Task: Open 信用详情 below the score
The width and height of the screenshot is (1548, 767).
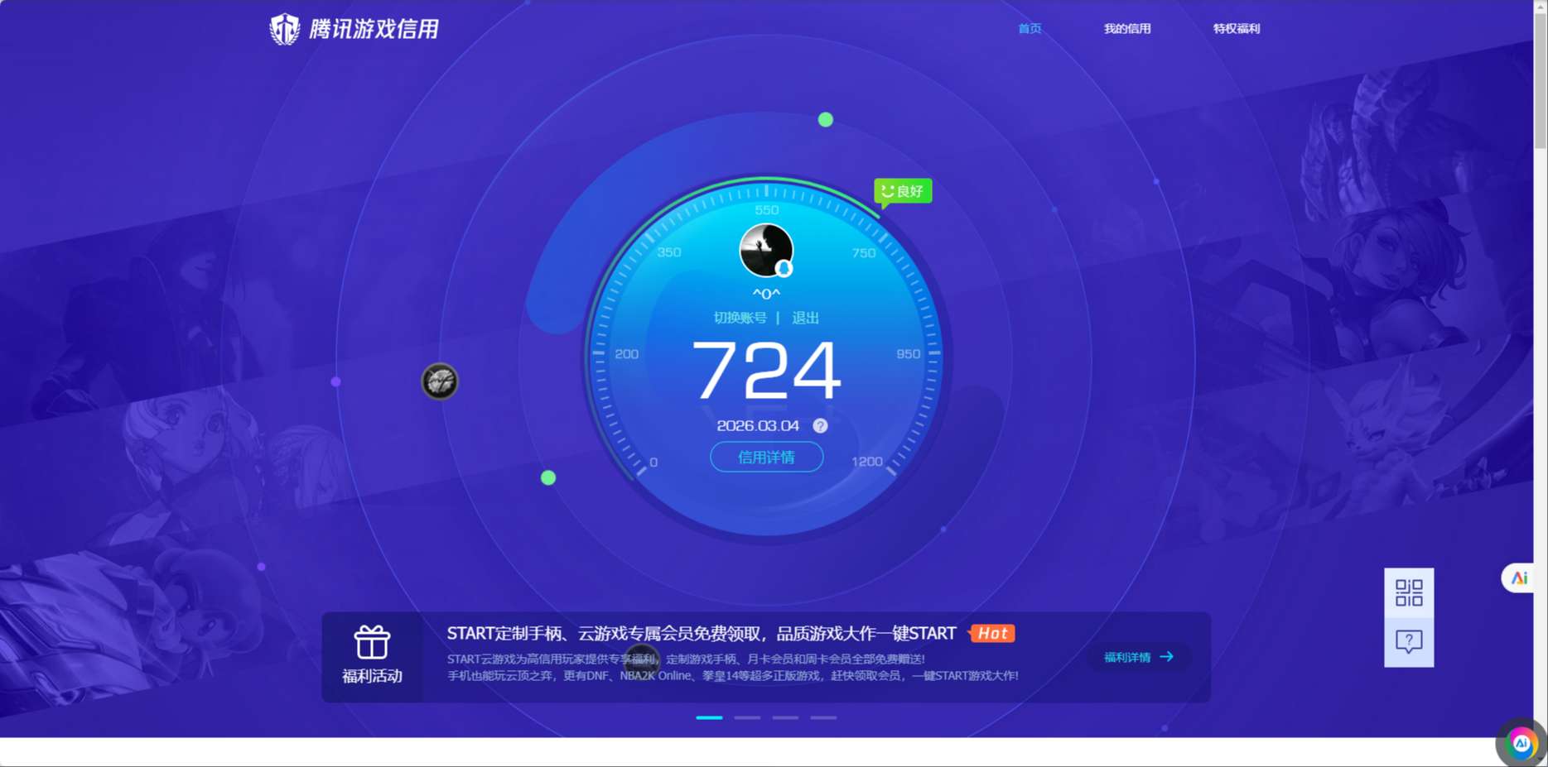Action: point(766,457)
